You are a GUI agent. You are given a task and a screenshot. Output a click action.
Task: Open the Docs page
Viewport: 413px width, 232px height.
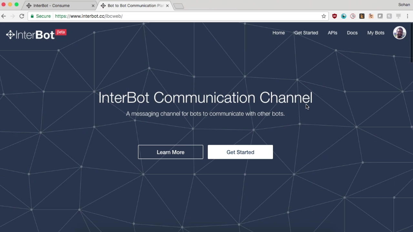pyautogui.click(x=352, y=33)
